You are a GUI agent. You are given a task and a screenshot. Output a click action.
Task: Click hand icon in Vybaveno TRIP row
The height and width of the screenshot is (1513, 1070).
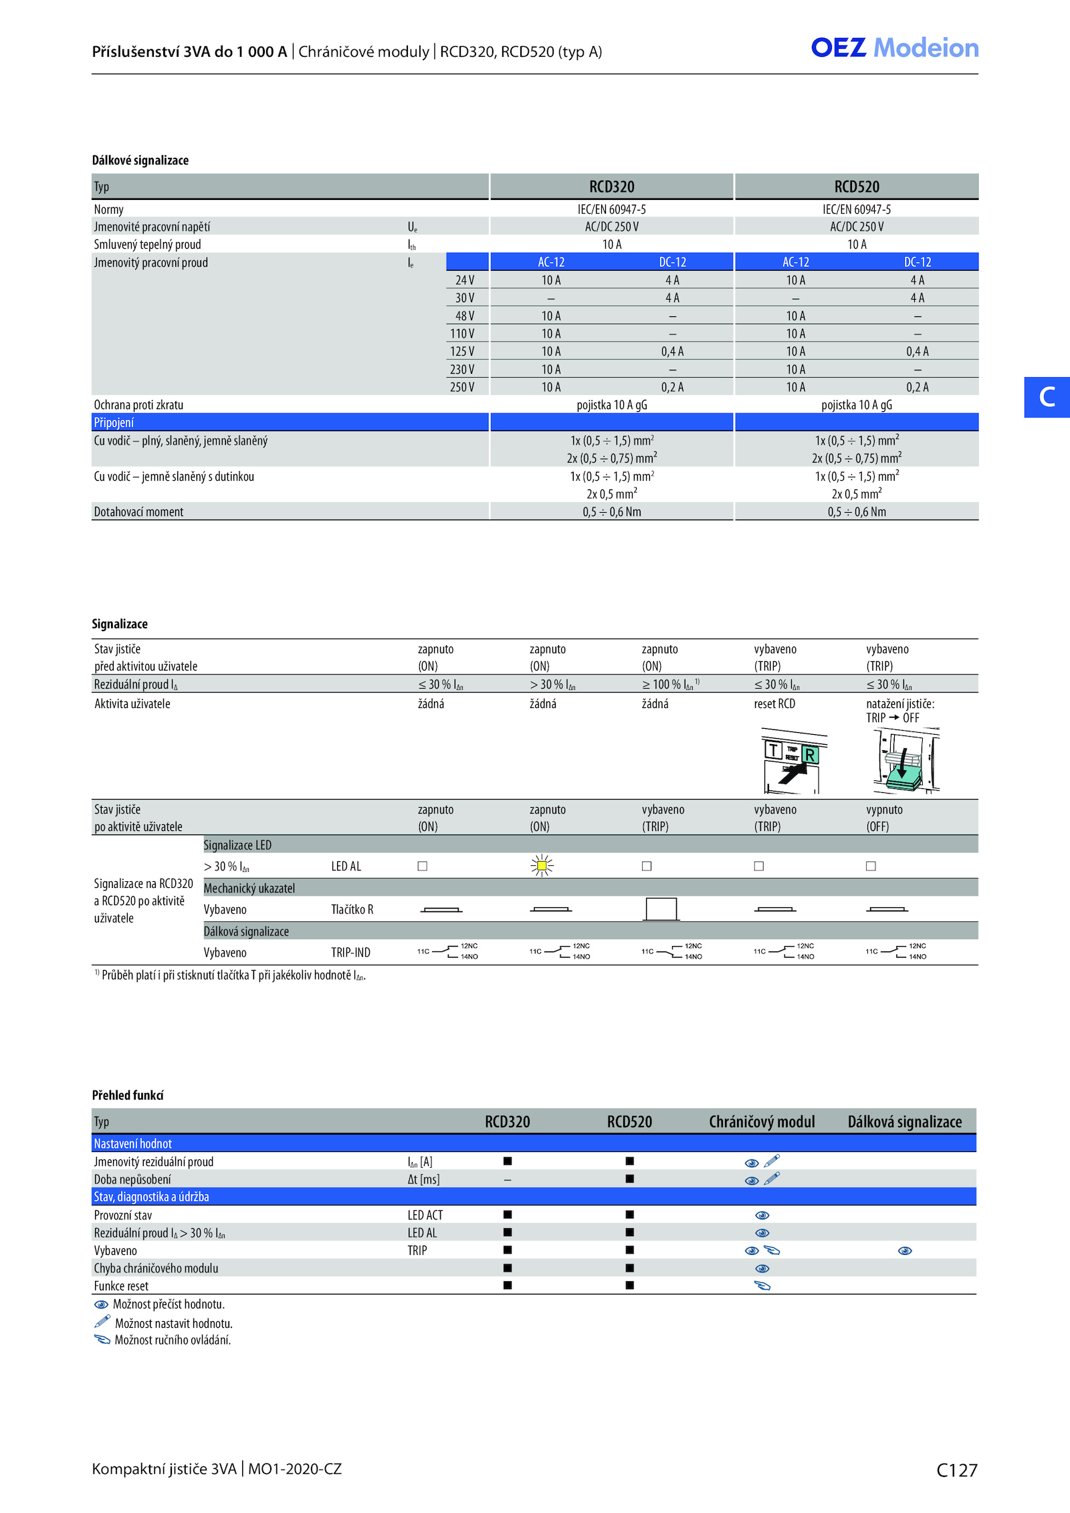click(772, 1250)
